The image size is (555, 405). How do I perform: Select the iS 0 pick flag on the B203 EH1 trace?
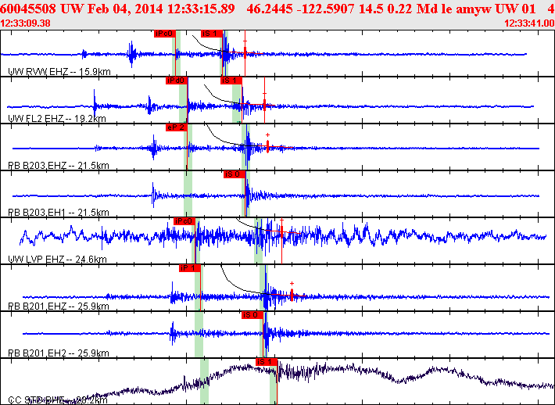235,174
